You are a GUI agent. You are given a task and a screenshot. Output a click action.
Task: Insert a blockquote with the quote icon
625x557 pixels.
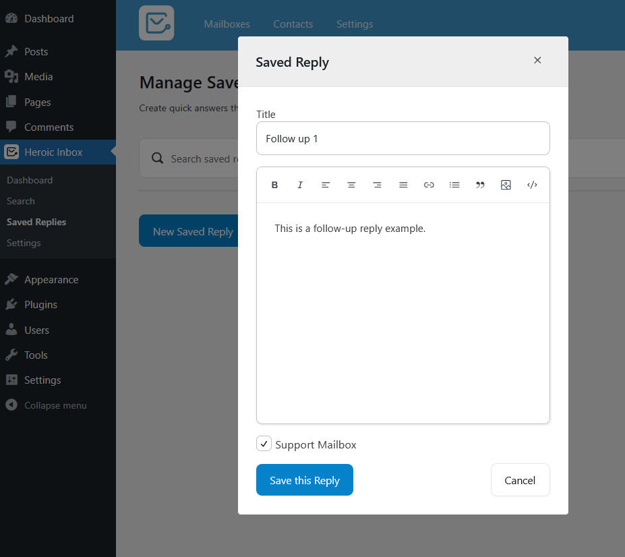tap(480, 185)
